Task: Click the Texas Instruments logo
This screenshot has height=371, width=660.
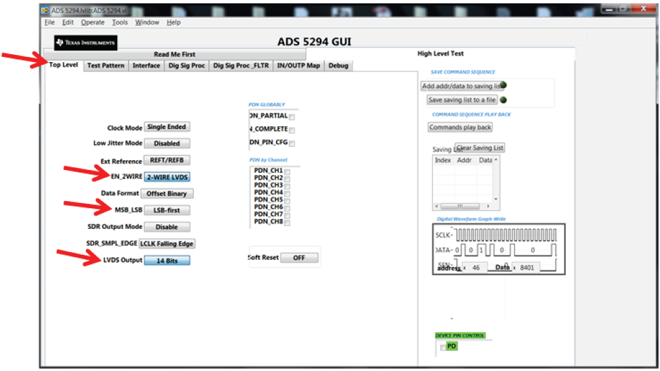Action: tap(86, 42)
